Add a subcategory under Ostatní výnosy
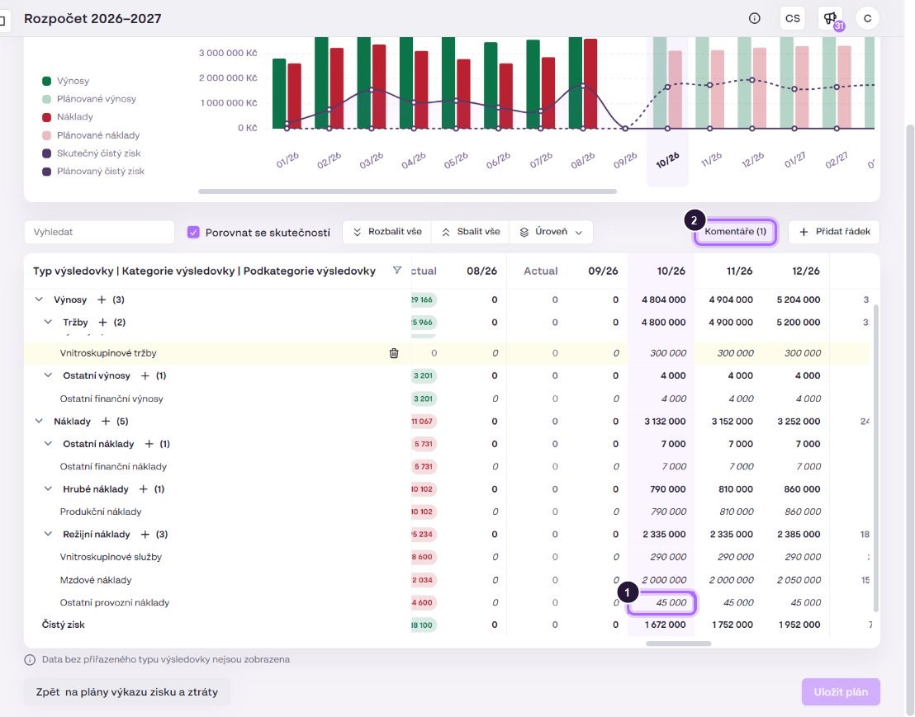 click(145, 376)
